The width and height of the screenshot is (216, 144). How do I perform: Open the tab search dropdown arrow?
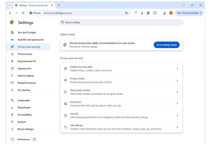(10, 5)
